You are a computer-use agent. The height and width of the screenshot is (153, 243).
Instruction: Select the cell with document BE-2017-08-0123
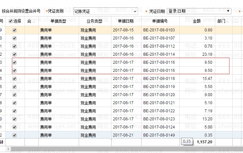[x=159, y=119]
